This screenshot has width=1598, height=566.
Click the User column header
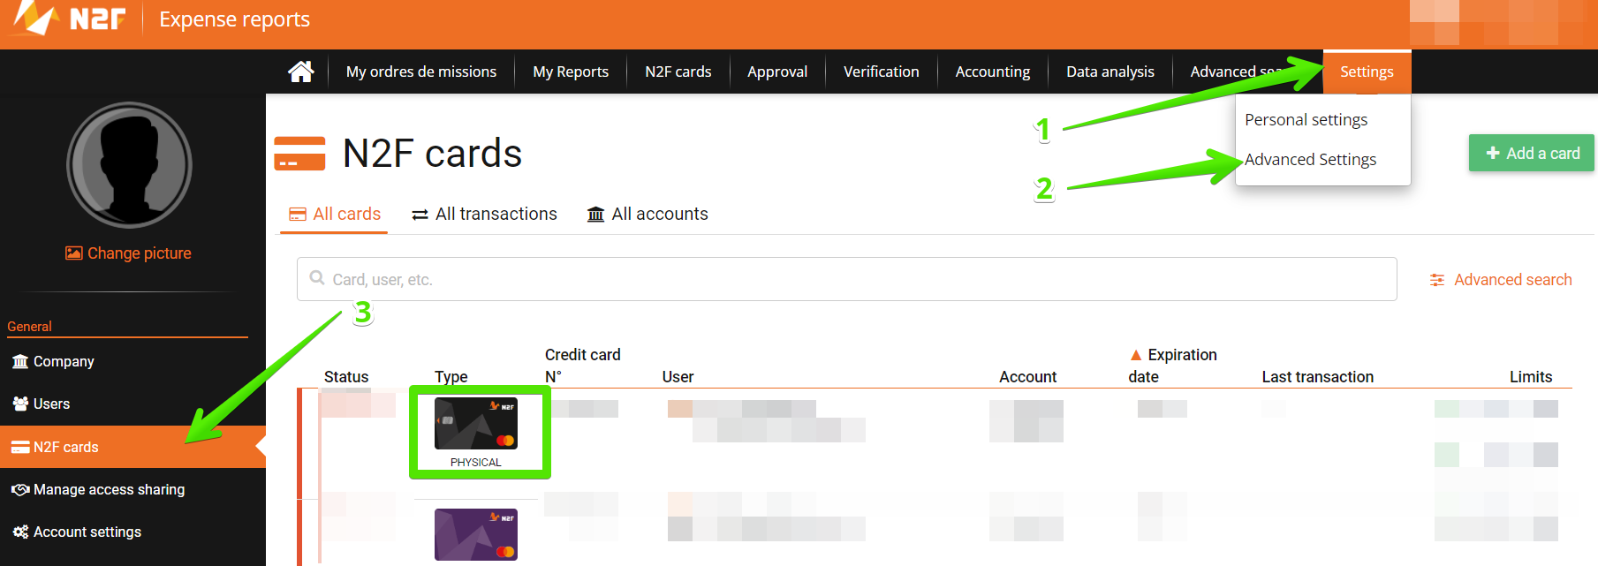[x=678, y=377]
